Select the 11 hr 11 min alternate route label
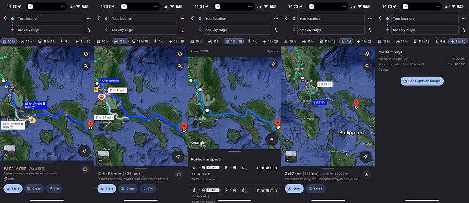The width and height of the screenshot is (469, 203). (117, 90)
